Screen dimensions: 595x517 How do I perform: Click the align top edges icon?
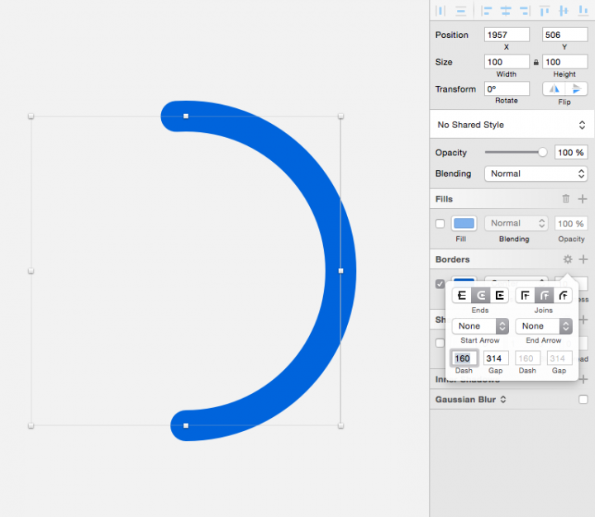pos(545,11)
